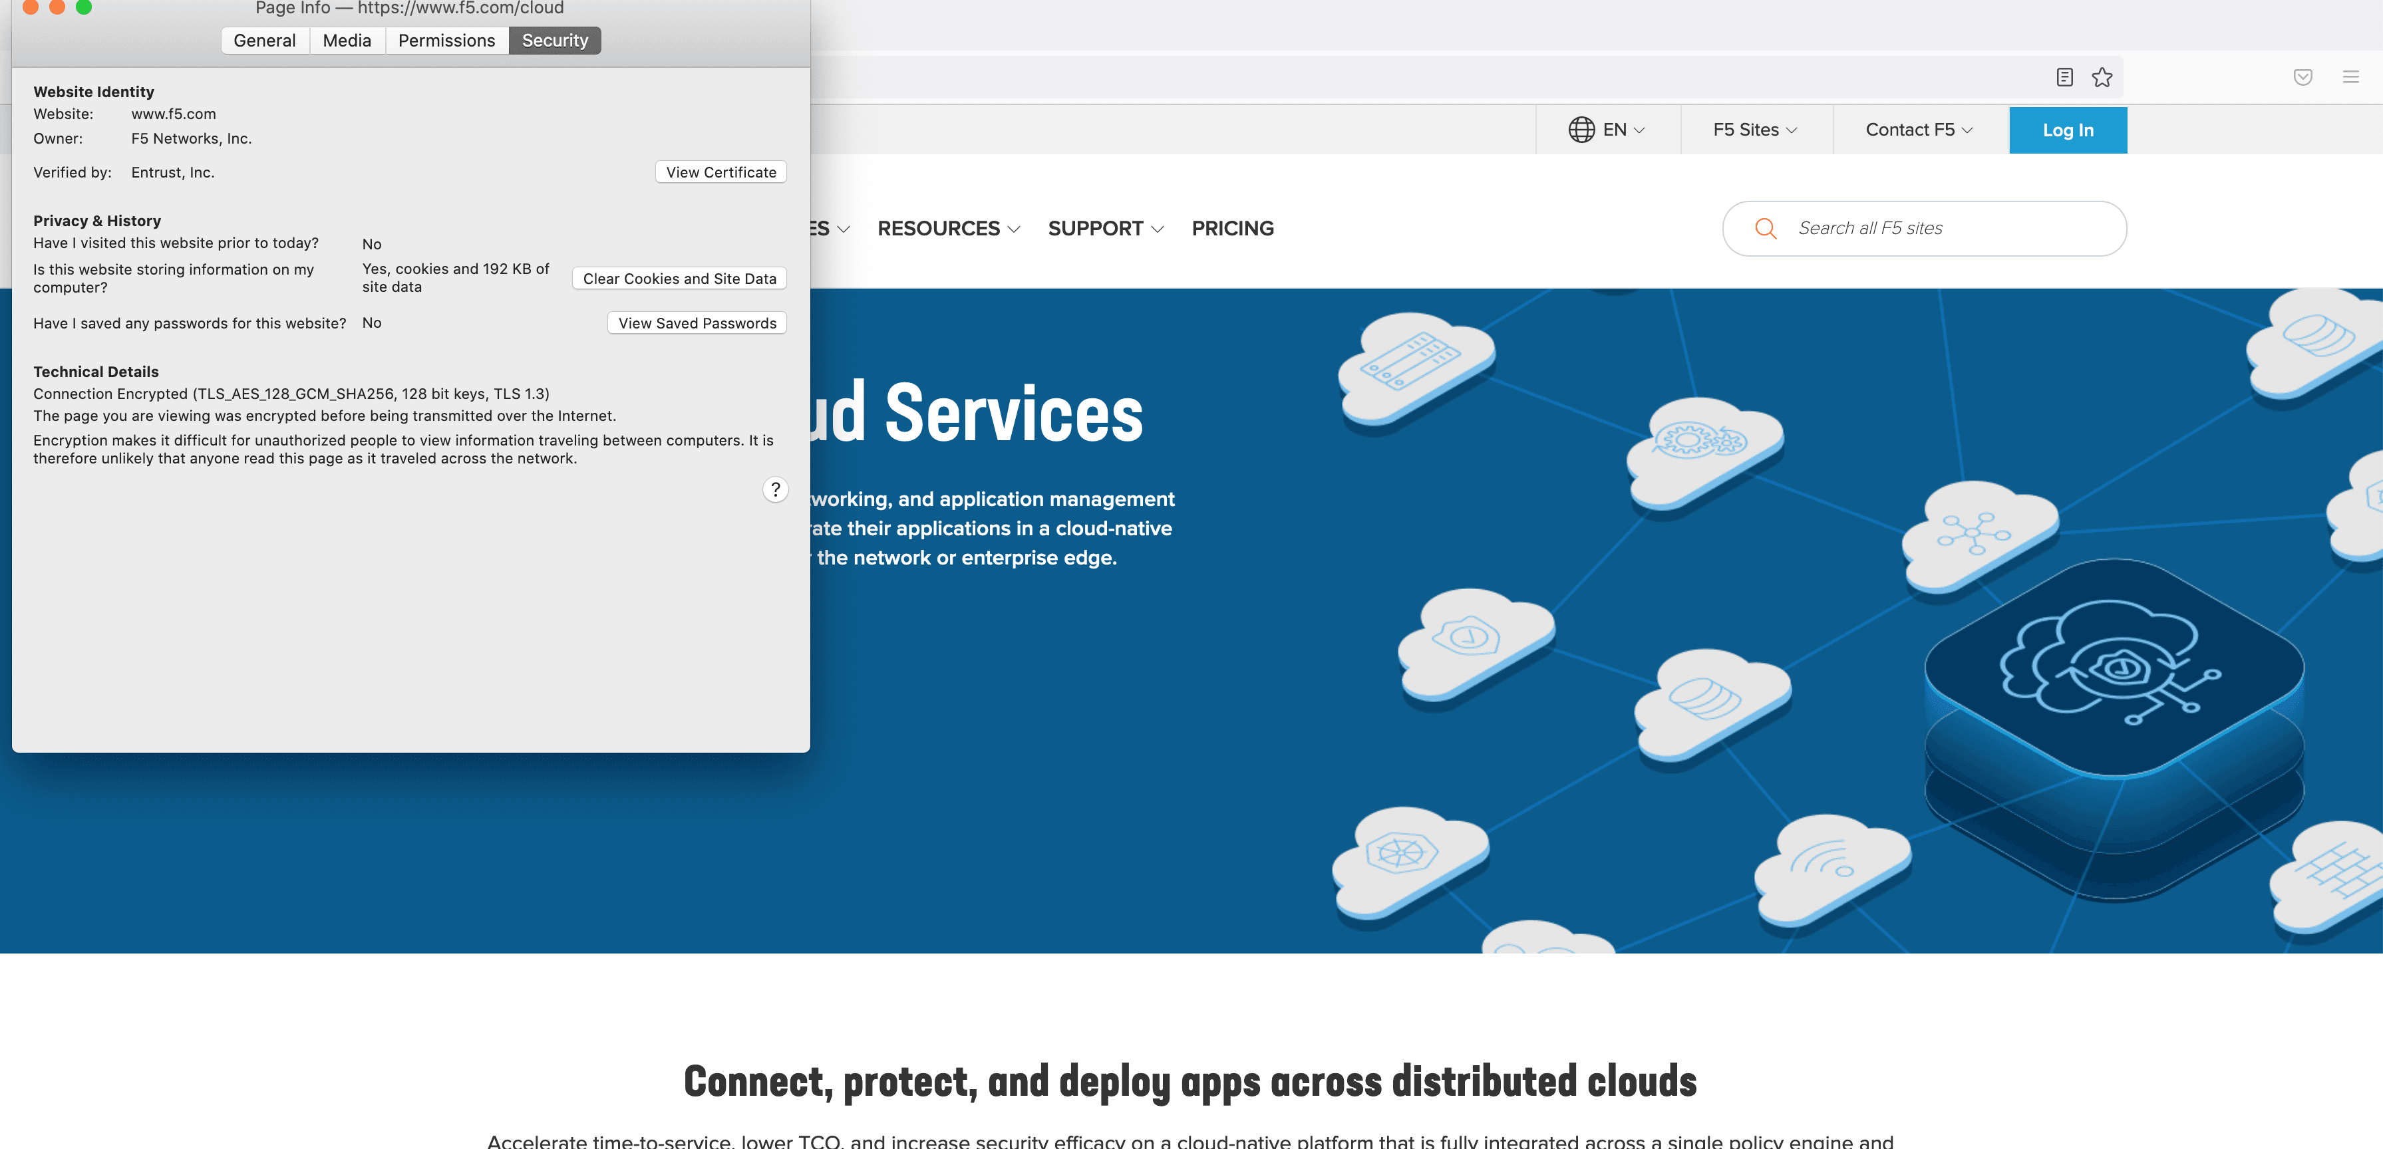Expand the RESOURCES navigation menu
Viewport: 2383px width, 1149px height.
coord(948,228)
